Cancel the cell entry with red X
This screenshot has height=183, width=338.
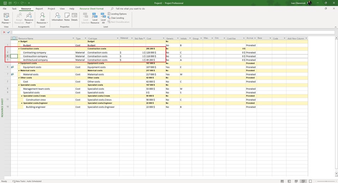[x=4, y=32]
